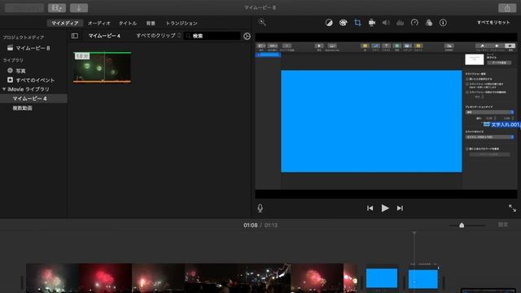This screenshot has width=521, height=293.
Task: Toggle the library sidebar list icon
Action: (x=75, y=36)
